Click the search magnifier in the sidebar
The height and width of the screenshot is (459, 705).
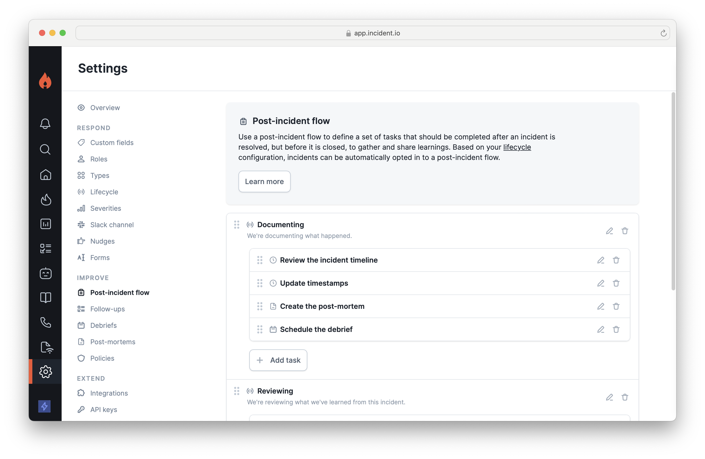45,149
